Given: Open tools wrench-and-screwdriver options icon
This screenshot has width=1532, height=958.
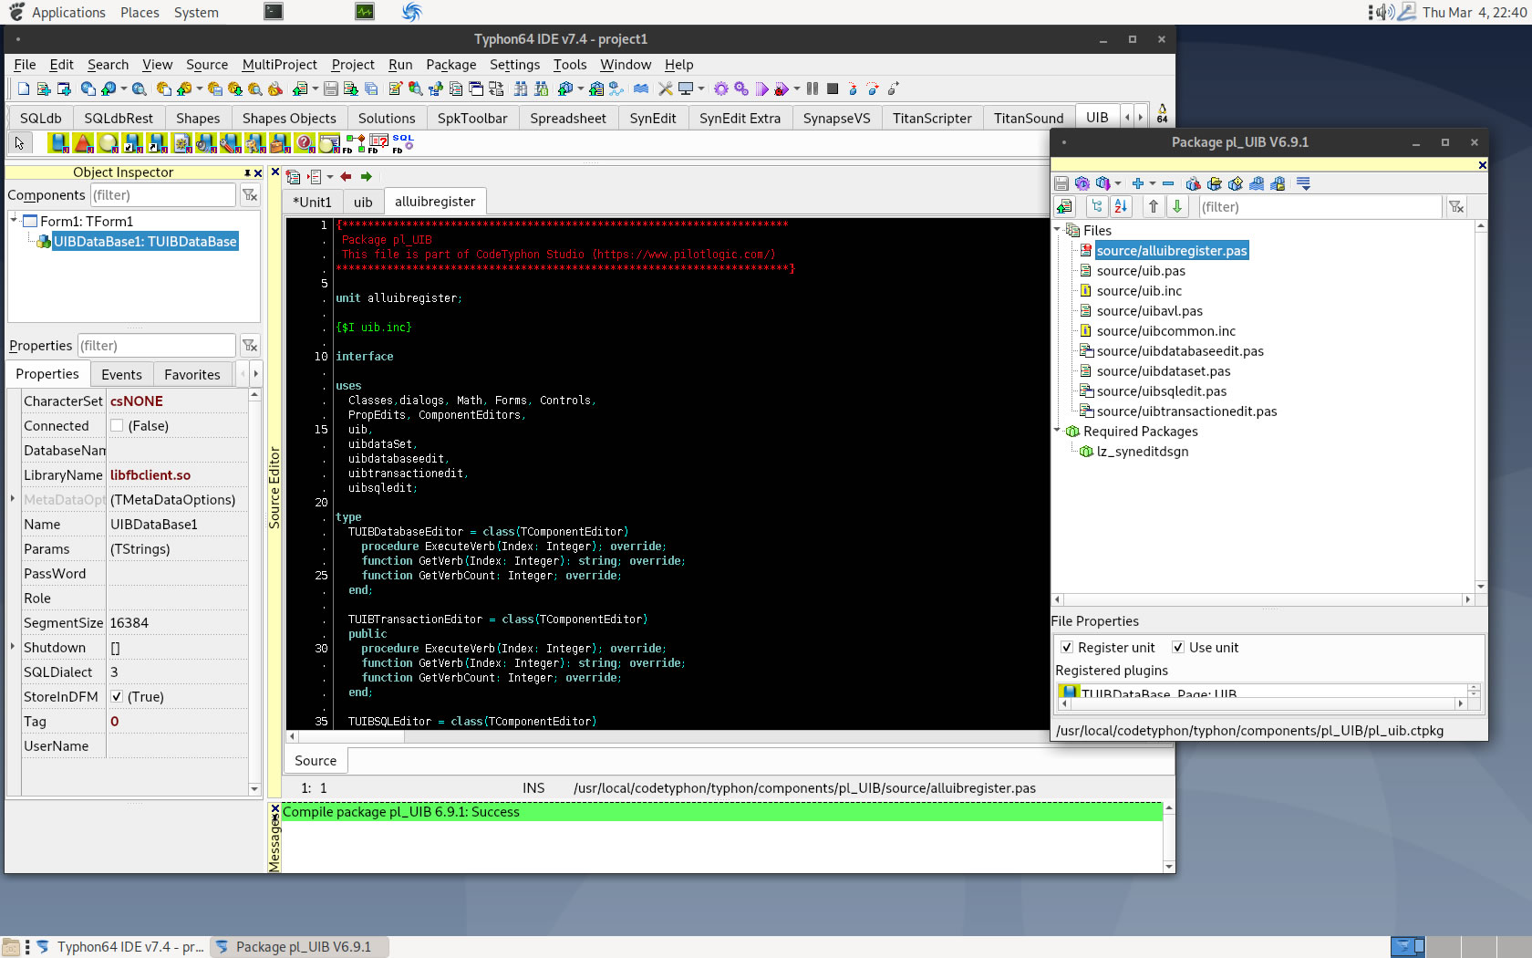Looking at the screenshot, I should click(x=666, y=89).
